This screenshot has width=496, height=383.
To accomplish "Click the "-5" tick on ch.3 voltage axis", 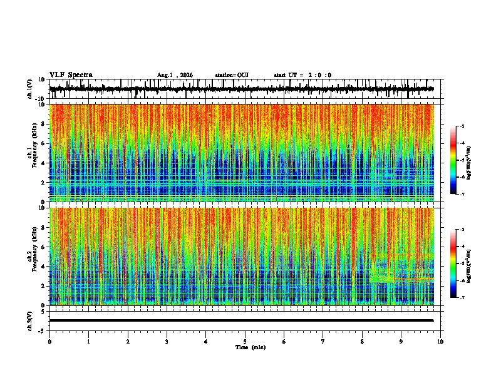I will 42,331.
